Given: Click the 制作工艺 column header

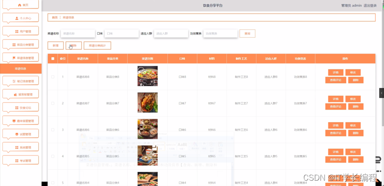Looking at the screenshot, I should pyautogui.click(x=241, y=59).
